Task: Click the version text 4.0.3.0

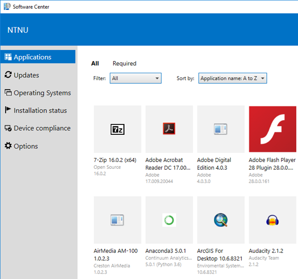Action: click(x=204, y=181)
